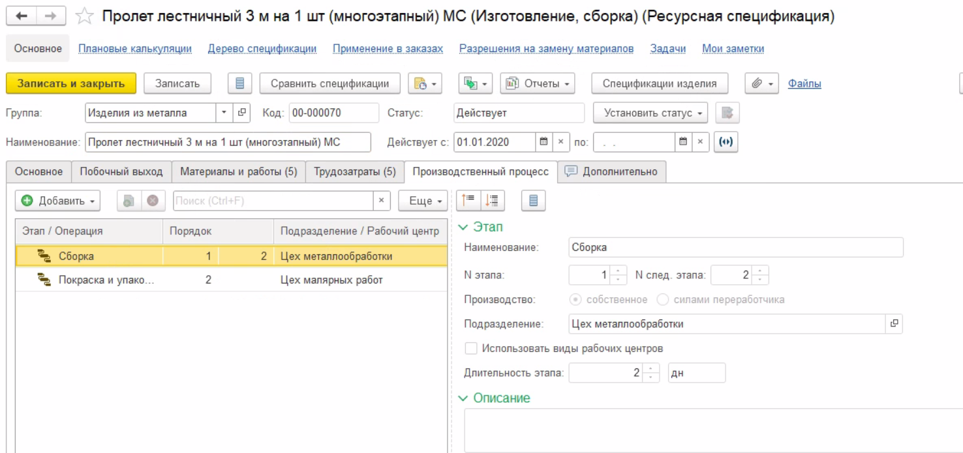Click the open icon beside Группа field

241,113
